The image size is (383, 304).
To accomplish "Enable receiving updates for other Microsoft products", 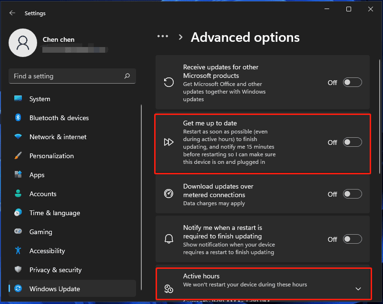I will tap(353, 82).
